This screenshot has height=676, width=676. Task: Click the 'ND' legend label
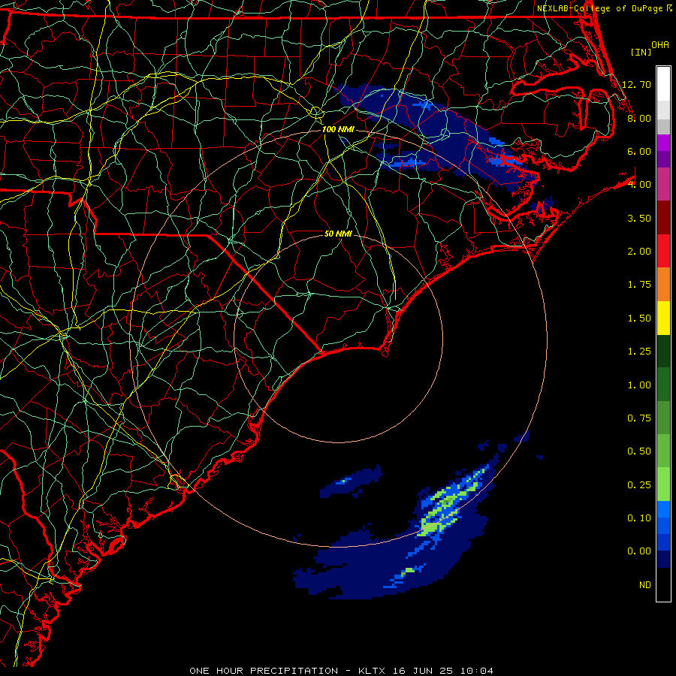[x=645, y=585]
